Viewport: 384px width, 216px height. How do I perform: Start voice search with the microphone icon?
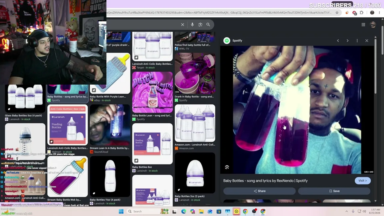[x=192, y=25]
